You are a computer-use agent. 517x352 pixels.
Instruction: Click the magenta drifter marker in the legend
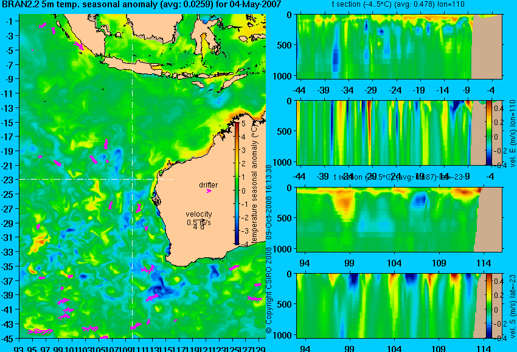click(x=209, y=191)
